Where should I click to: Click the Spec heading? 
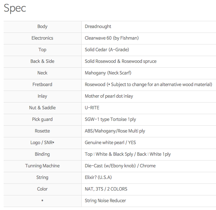click(15, 8)
